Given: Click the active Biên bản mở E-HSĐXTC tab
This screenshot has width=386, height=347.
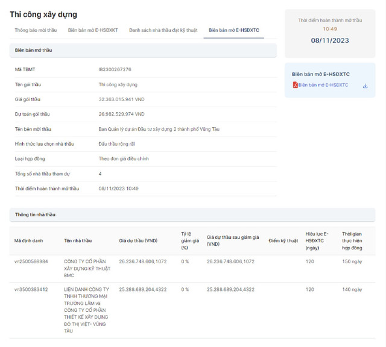Looking at the screenshot, I should [x=233, y=30].
